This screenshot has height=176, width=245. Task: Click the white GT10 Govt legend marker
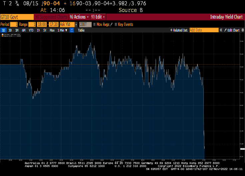[2, 34]
